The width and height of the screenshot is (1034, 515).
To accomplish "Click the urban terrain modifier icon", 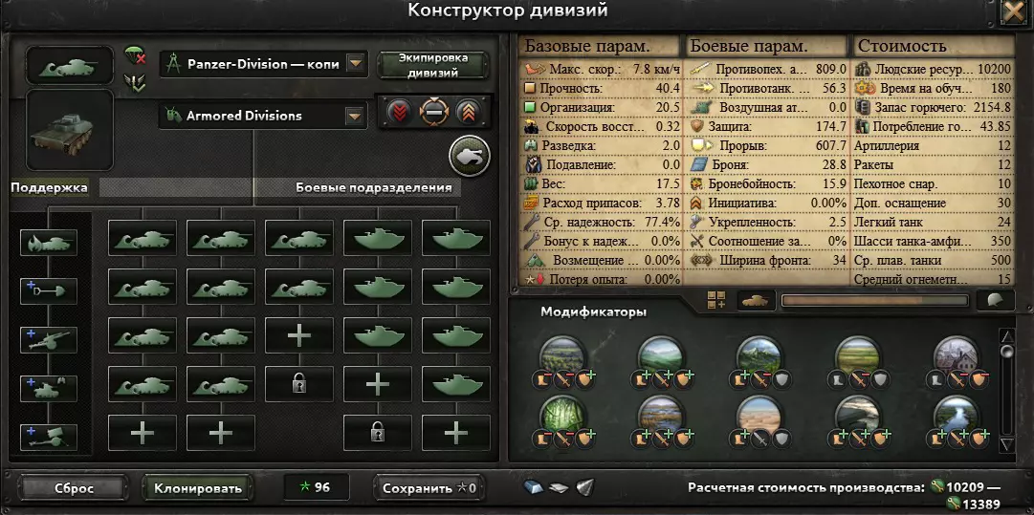I will click(x=956, y=356).
